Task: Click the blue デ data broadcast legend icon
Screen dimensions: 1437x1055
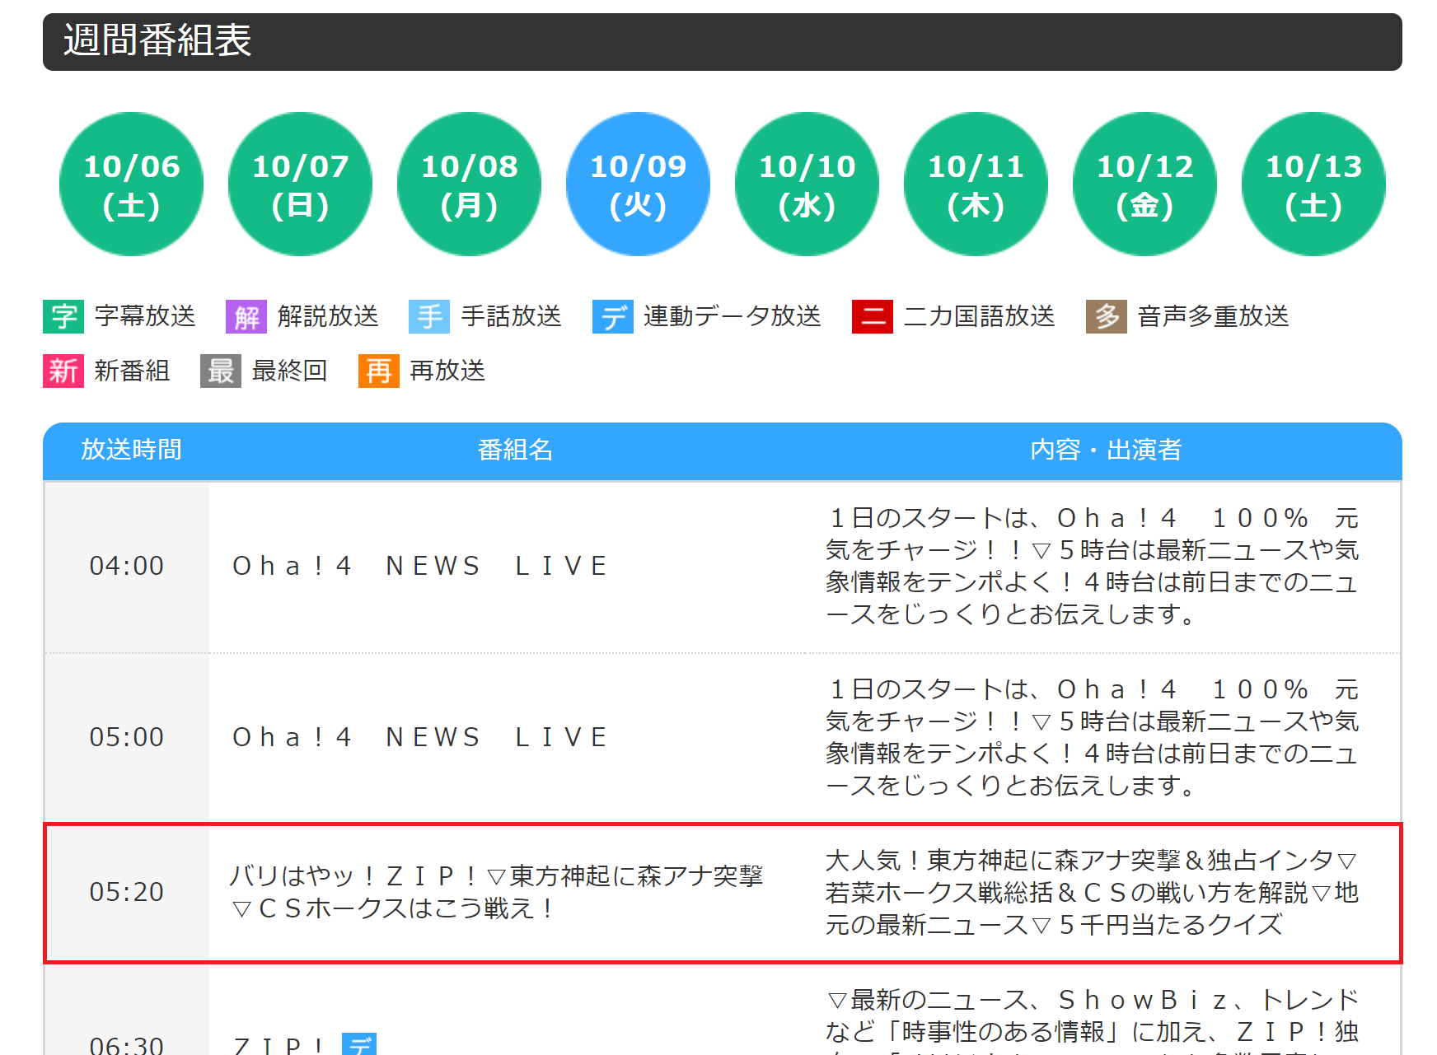Action: (x=612, y=317)
